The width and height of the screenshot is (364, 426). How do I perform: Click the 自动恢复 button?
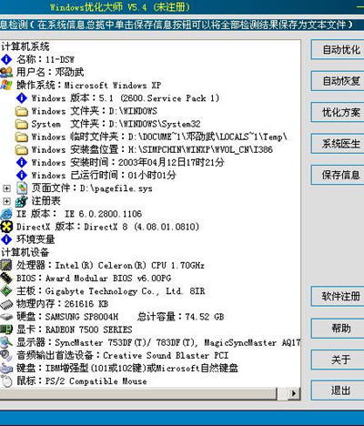coord(338,81)
